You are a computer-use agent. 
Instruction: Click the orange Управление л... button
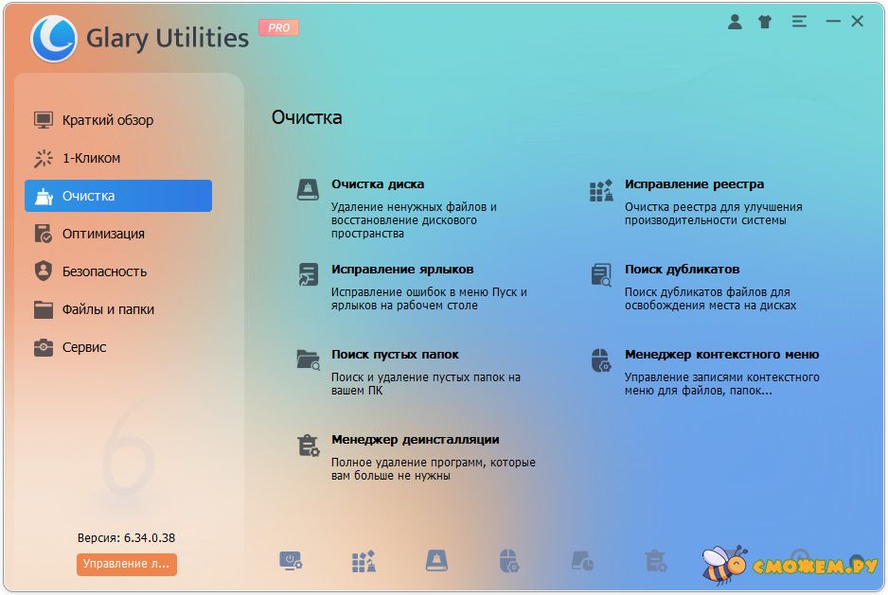(126, 564)
